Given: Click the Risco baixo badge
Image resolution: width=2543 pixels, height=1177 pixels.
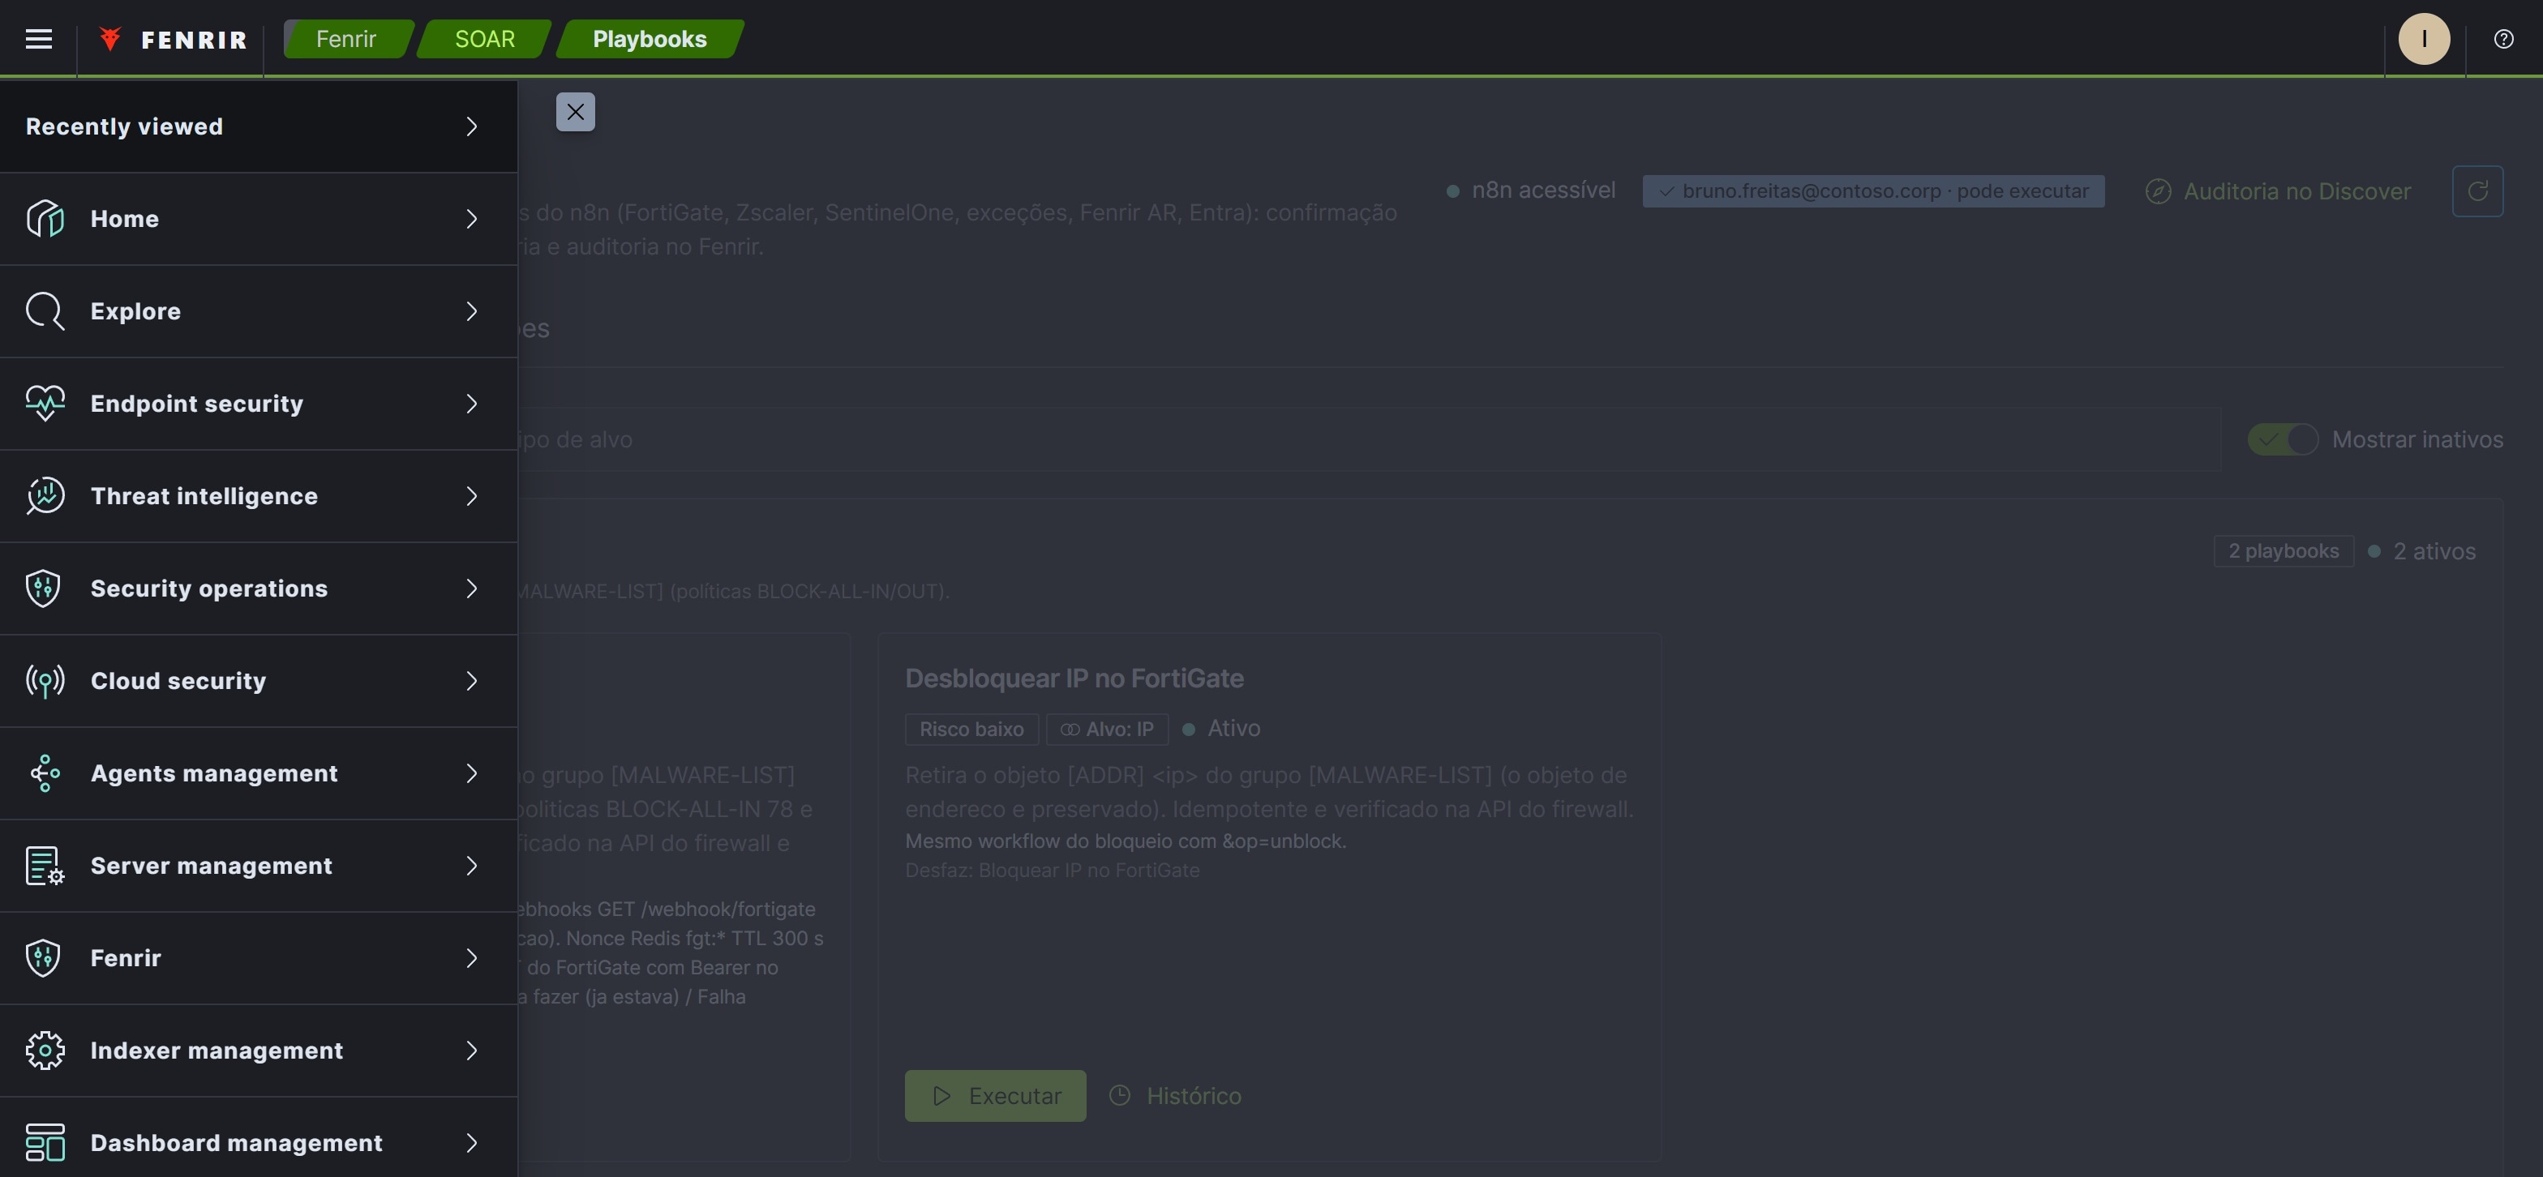Looking at the screenshot, I should 971,729.
